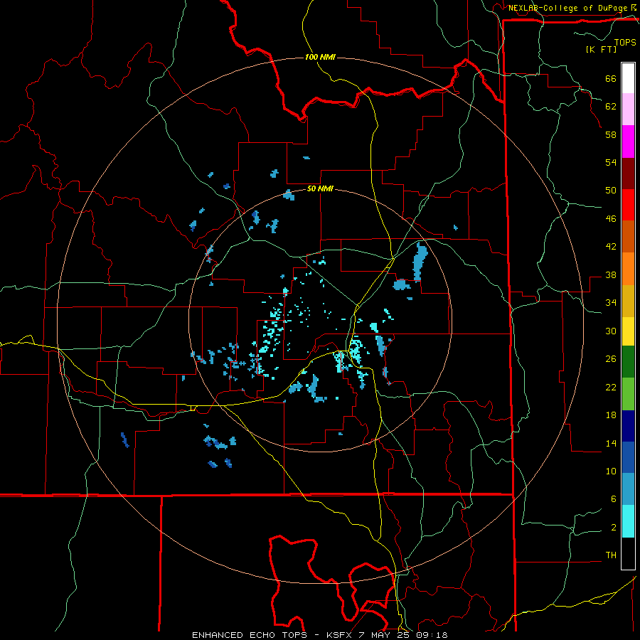Select the light green legend swatch
Viewport: 640px width, 640px height.
point(628,394)
